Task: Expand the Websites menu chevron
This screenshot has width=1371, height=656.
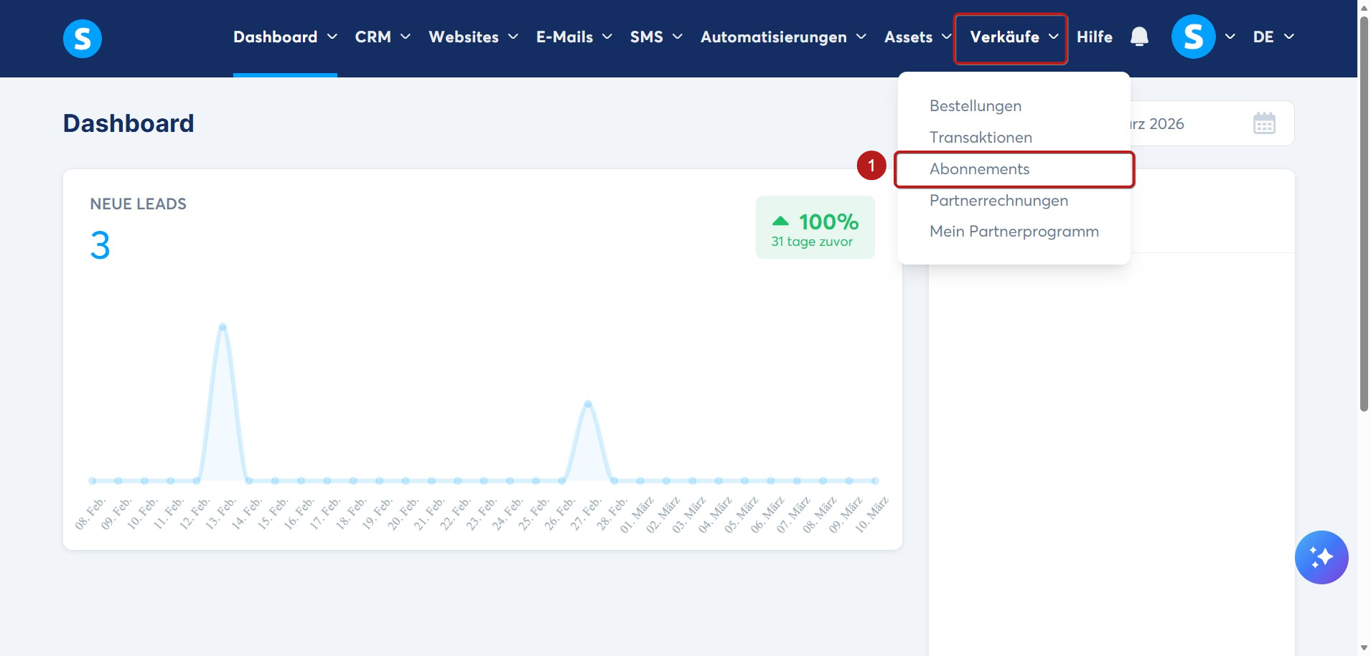Action: point(513,37)
